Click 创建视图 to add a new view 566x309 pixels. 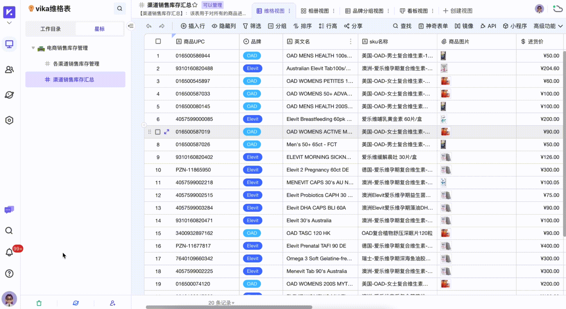[457, 11]
